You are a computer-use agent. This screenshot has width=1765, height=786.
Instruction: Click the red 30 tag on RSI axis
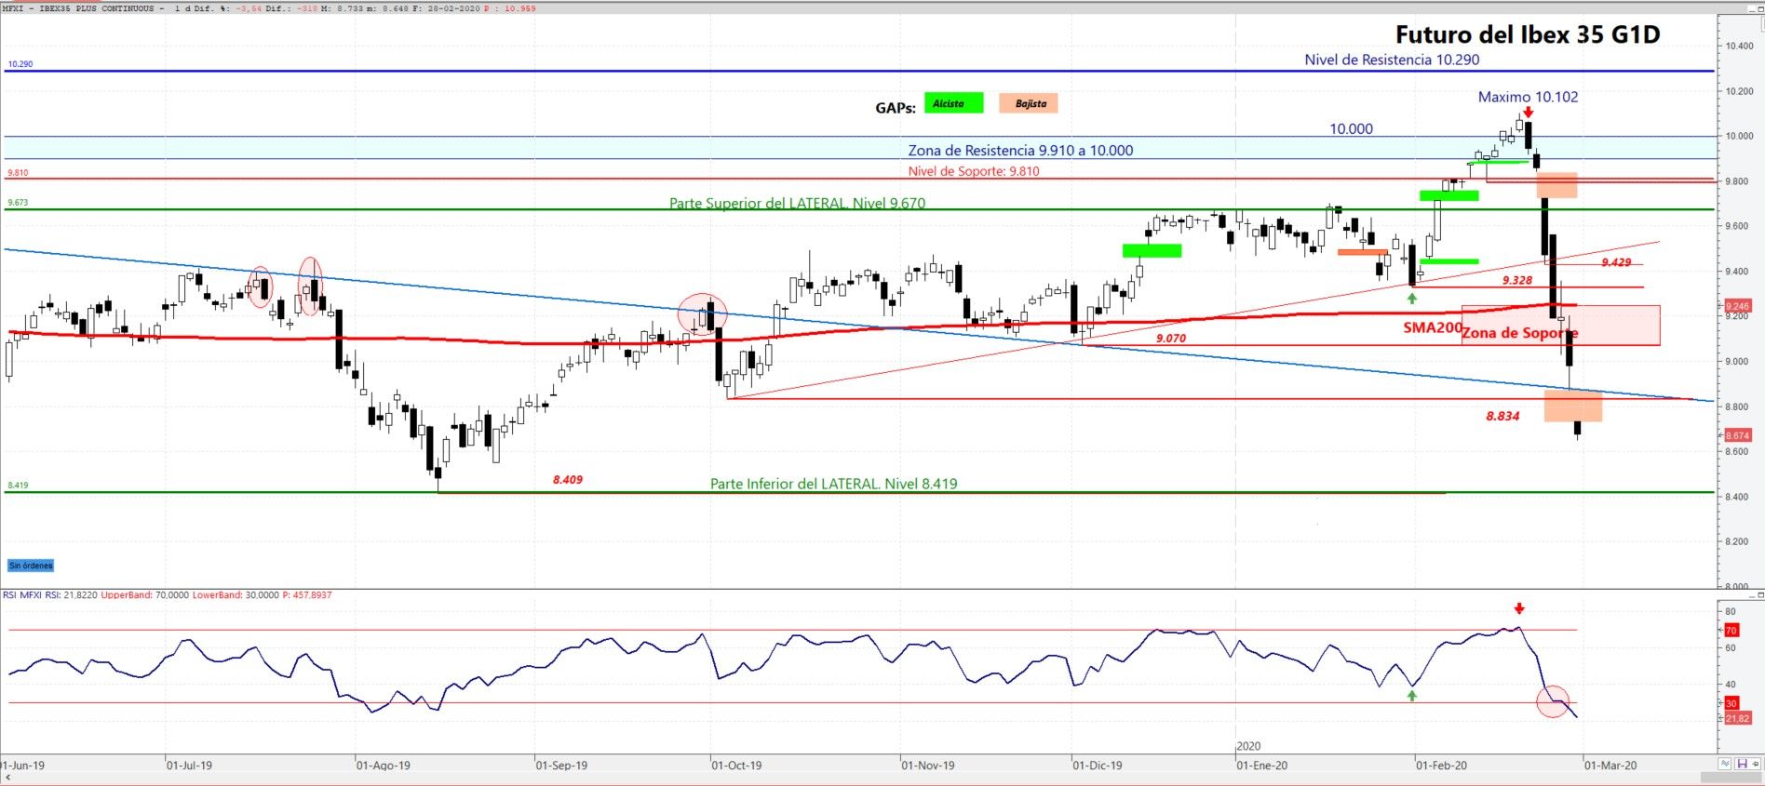tap(1731, 703)
